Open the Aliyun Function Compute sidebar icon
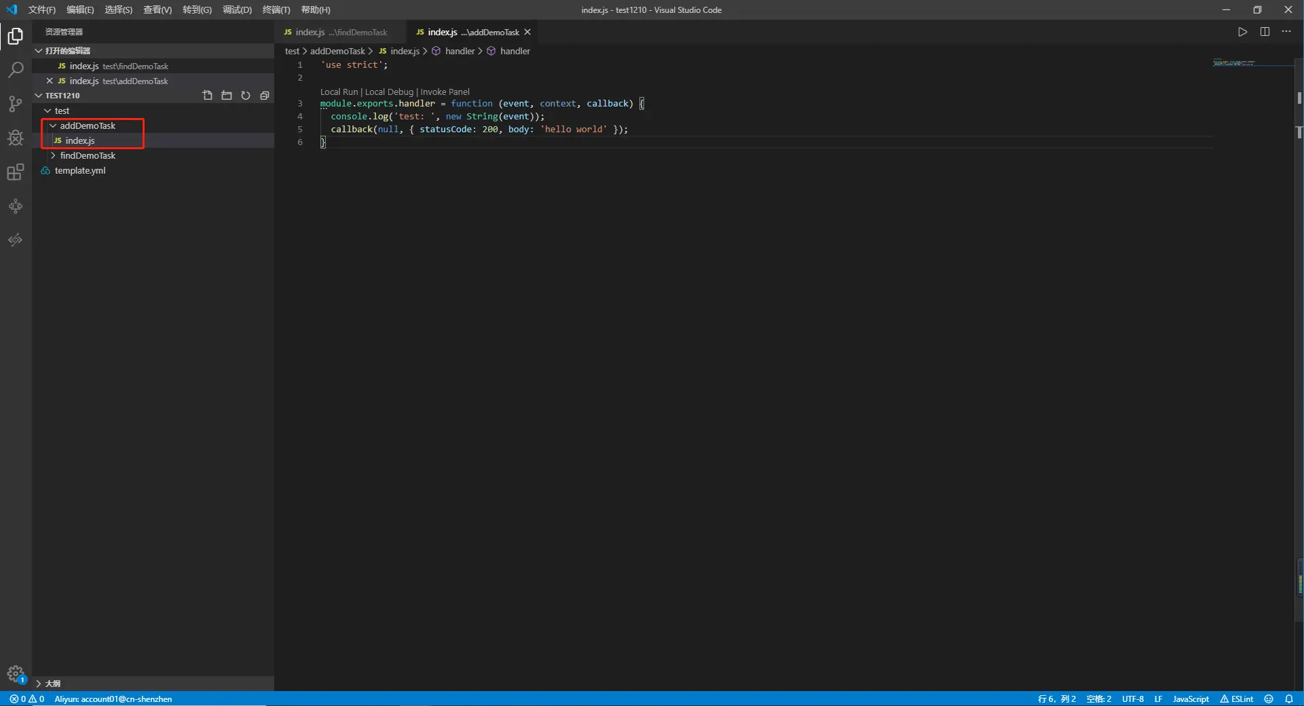Viewport: 1304px width, 706px height. point(15,240)
